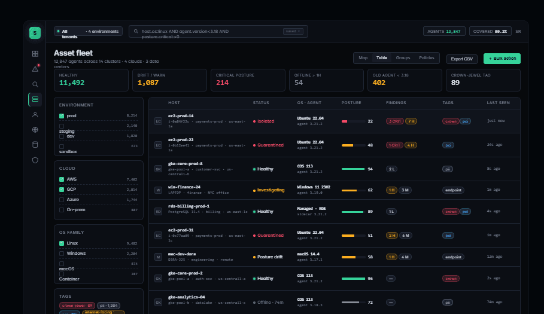This screenshot has width=544, height=314.
Task: Click the green S app logo
Action: point(35,32)
